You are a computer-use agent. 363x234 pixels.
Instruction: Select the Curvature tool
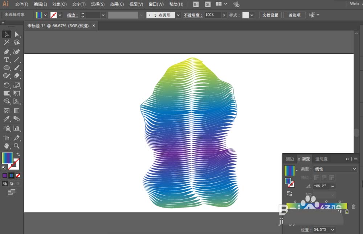point(17,52)
